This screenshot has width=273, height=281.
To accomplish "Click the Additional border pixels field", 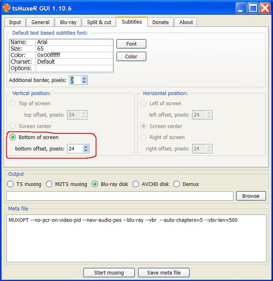I will click(75, 80).
